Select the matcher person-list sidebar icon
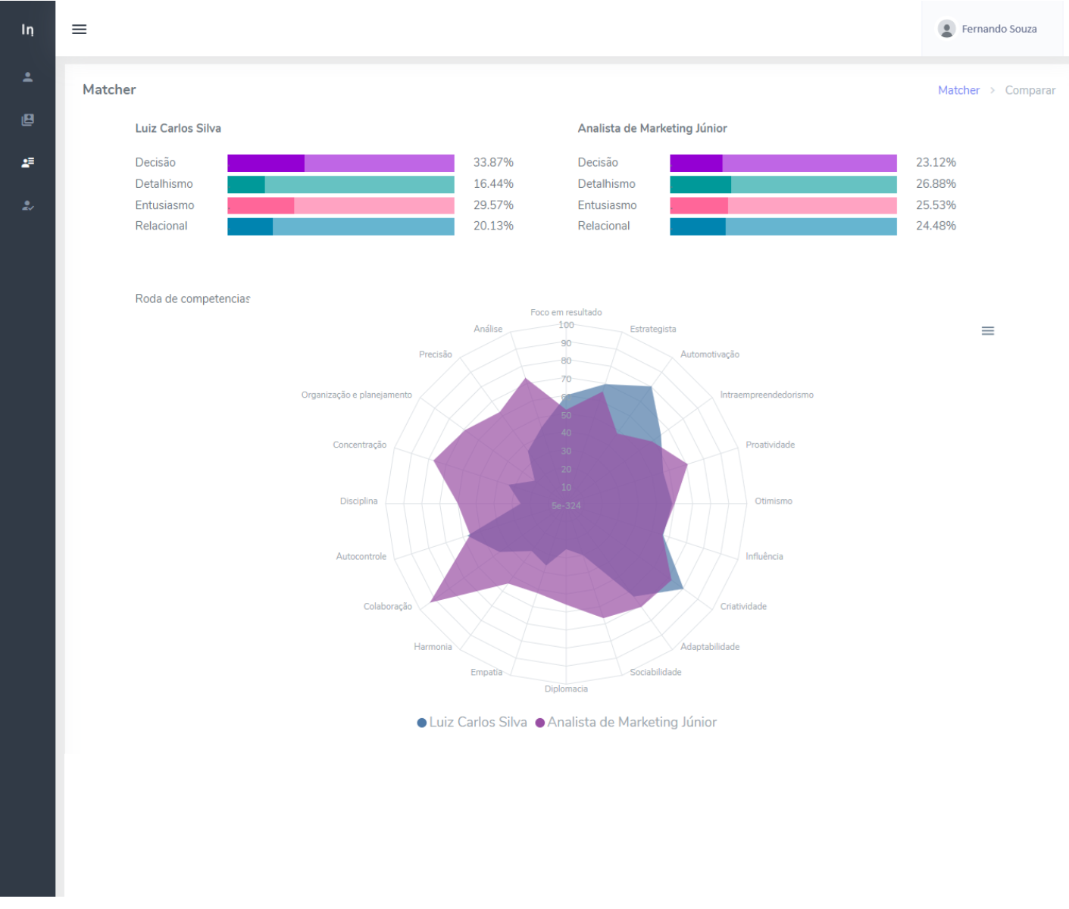 coord(27,162)
